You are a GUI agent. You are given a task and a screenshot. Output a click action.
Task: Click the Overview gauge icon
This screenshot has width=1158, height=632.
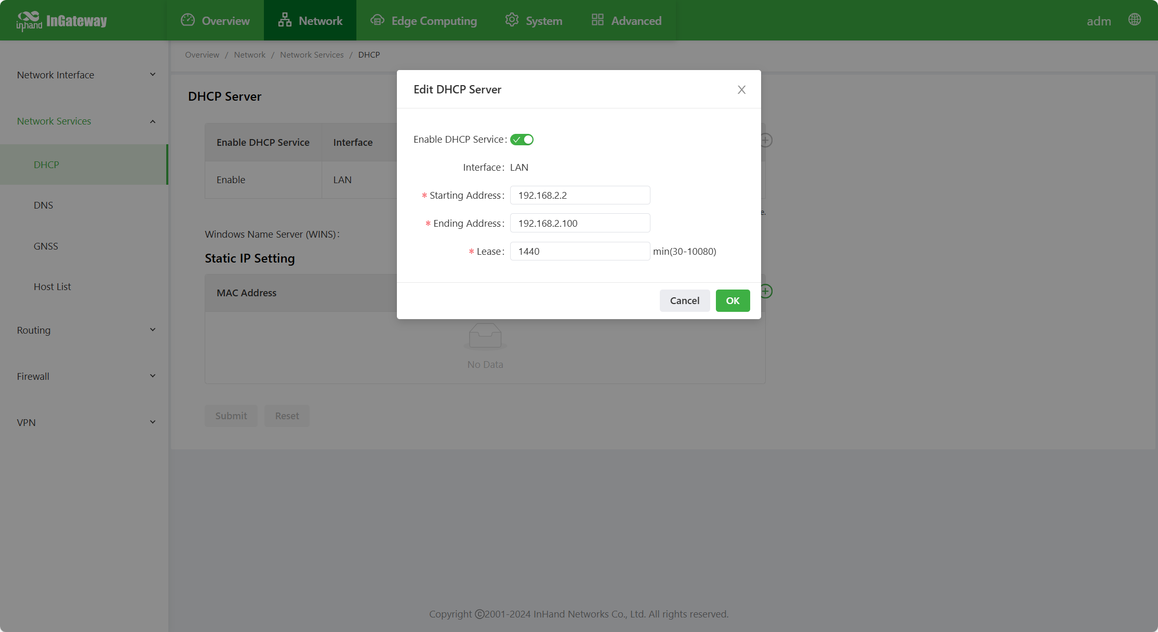click(188, 20)
